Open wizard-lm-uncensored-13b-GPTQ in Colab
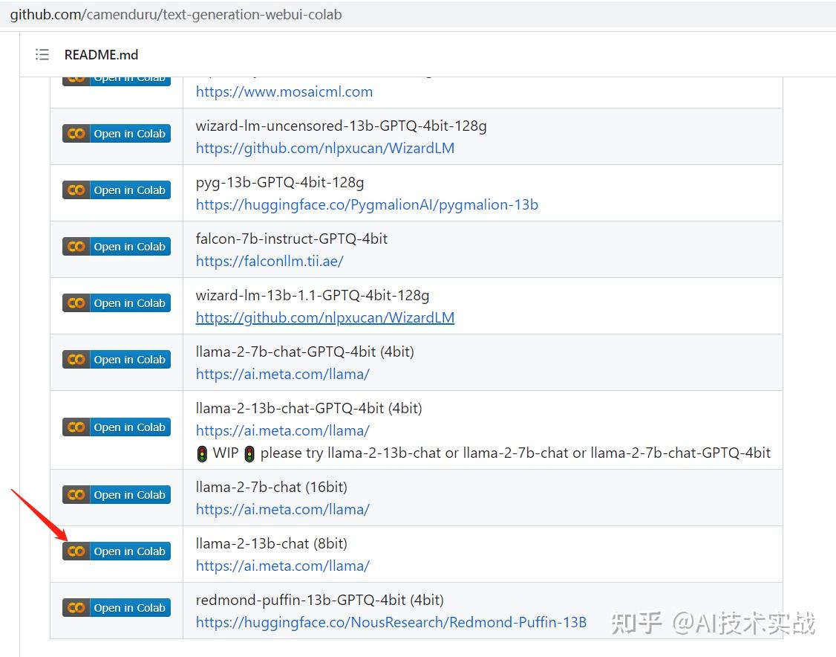The width and height of the screenshot is (836, 657). (117, 134)
